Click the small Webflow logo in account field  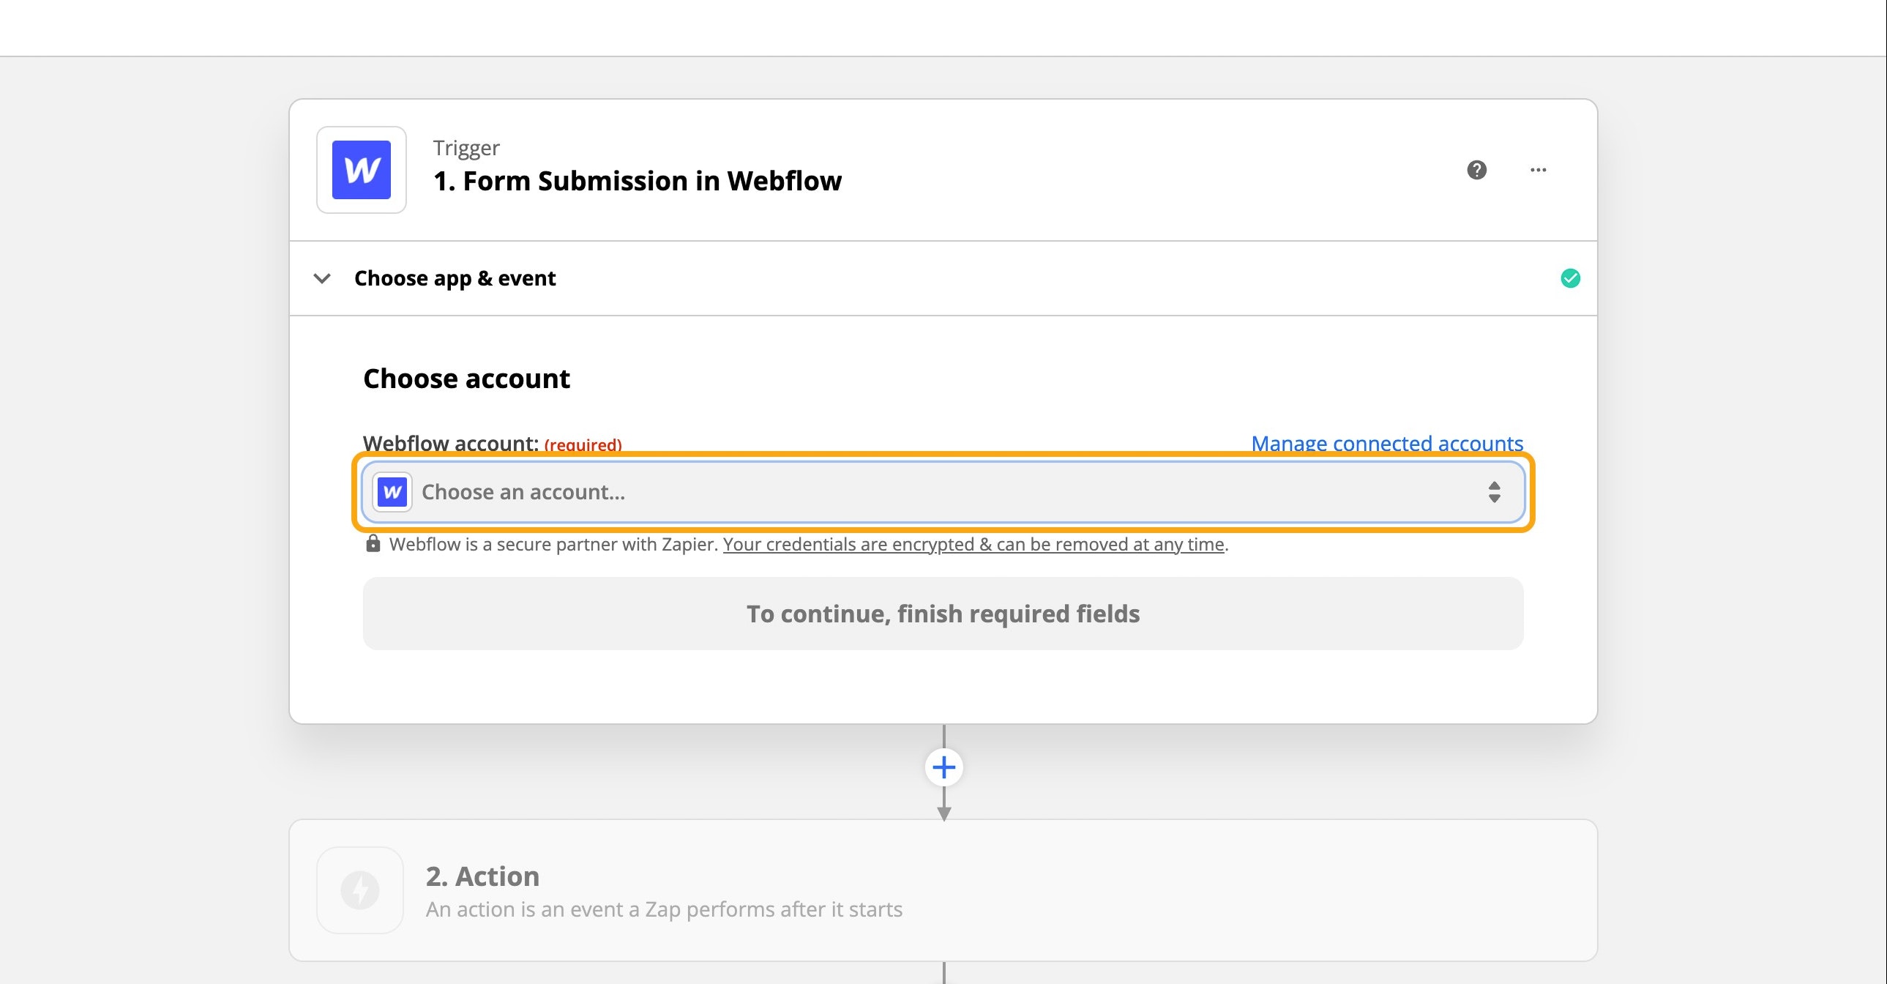coord(392,491)
